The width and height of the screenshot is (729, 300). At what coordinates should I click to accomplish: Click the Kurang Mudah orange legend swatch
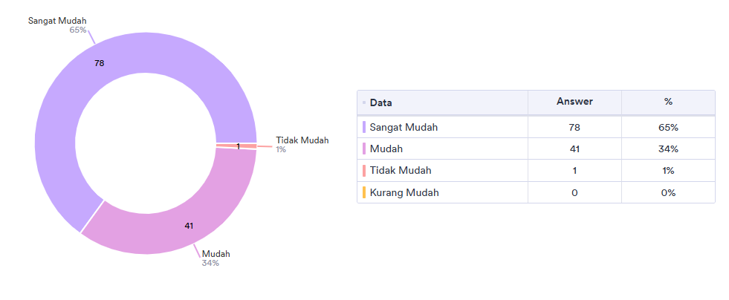364,192
